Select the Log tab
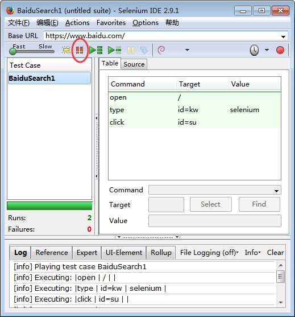The image size is (295, 317). (20, 253)
